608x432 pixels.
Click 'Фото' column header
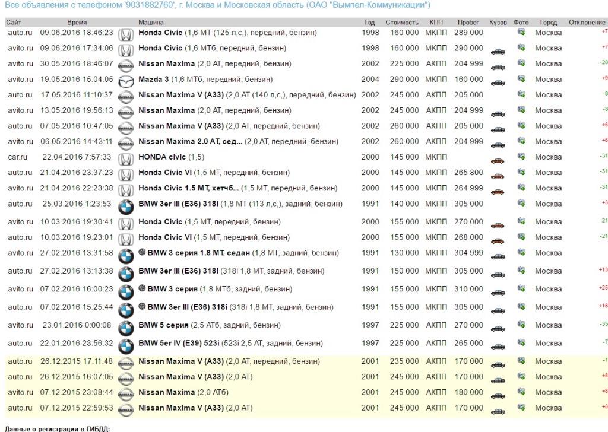tap(521, 23)
